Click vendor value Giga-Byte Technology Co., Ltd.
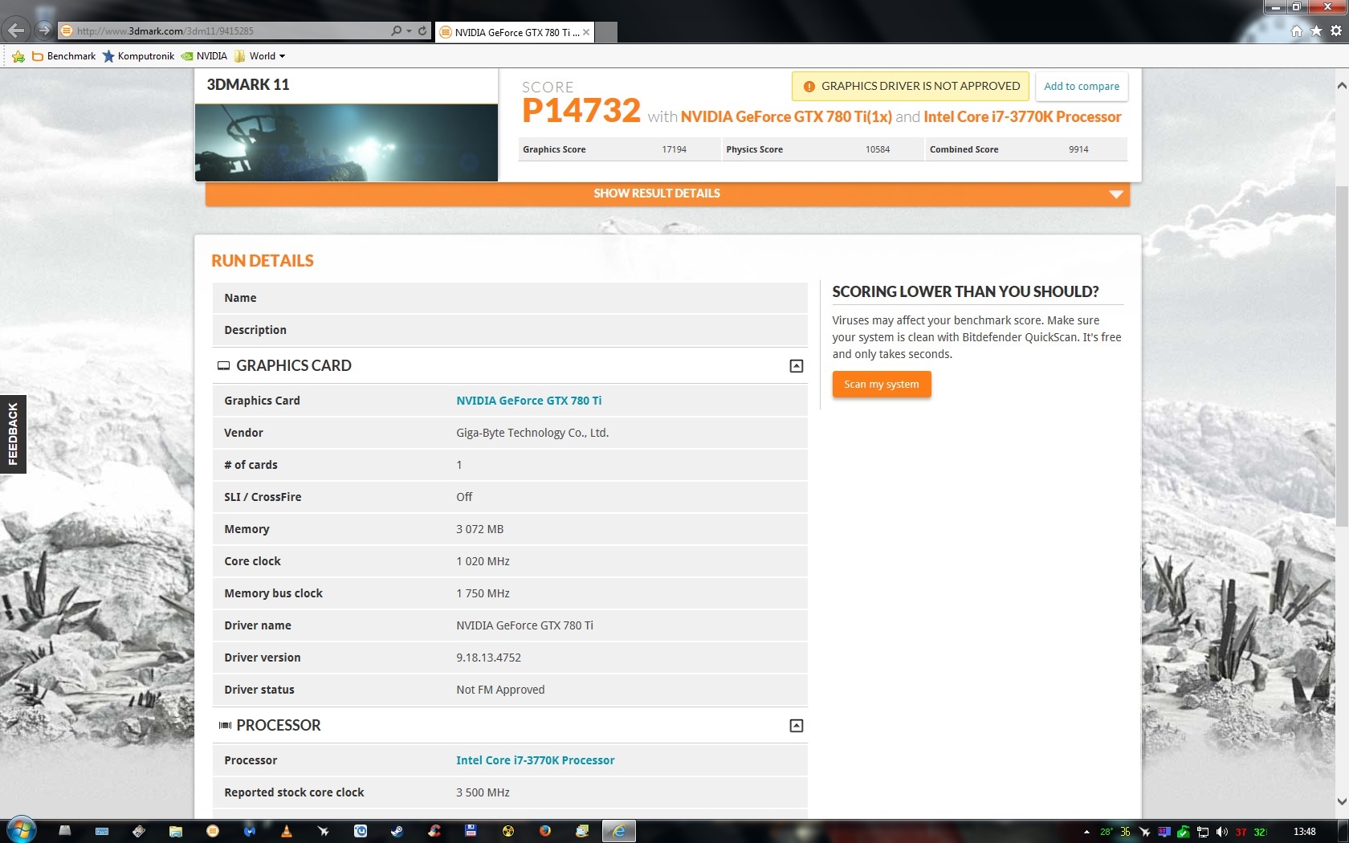The image size is (1349, 843). click(x=532, y=433)
